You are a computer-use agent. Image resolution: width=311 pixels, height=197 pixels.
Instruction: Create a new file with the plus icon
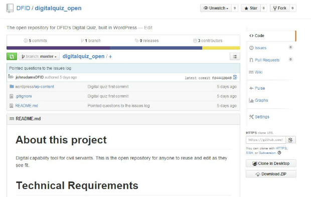[x=110, y=57]
